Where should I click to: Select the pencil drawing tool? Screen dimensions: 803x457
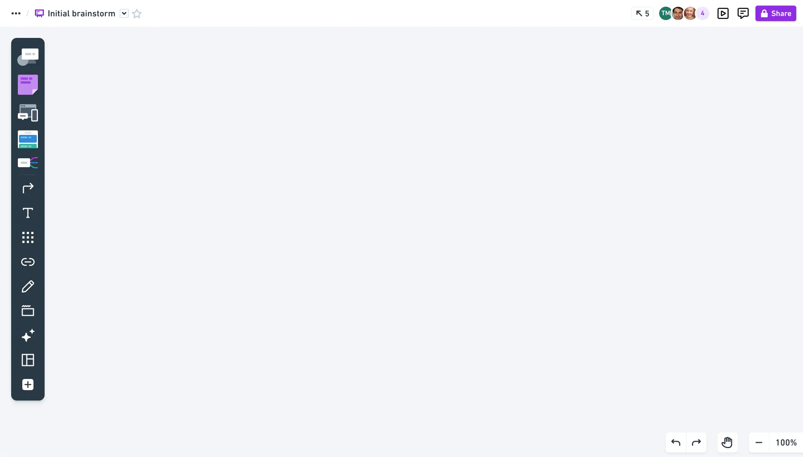[28, 286]
